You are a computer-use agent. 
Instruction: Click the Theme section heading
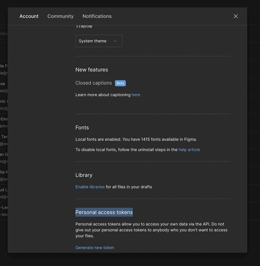pos(84,26)
